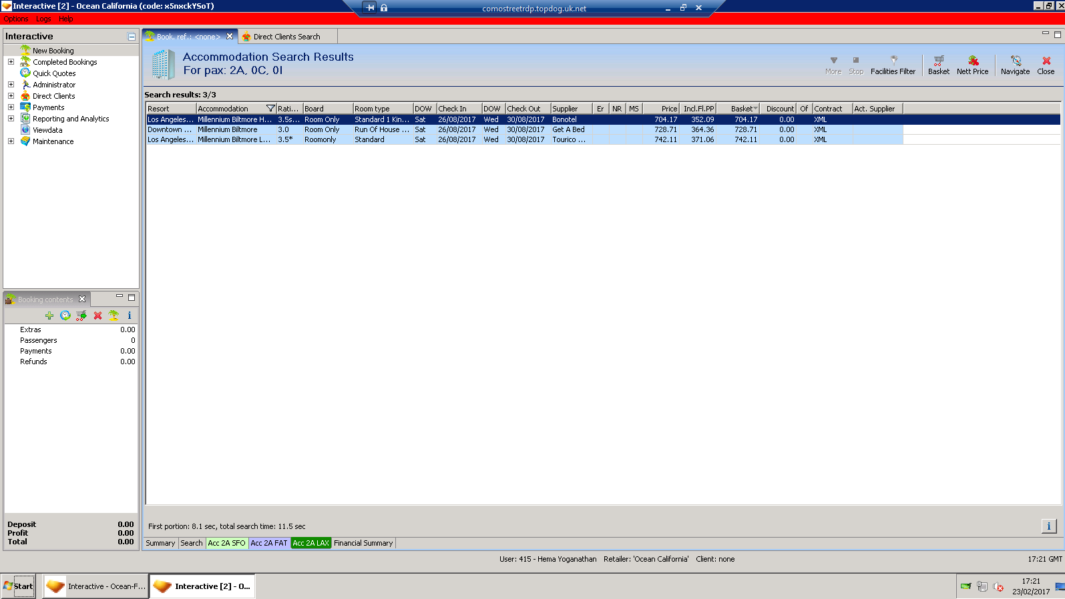Image resolution: width=1065 pixels, height=599 pixels.
Task: Click the clock icon in Booking contents toolbar
Action: [x=65, y=316]
